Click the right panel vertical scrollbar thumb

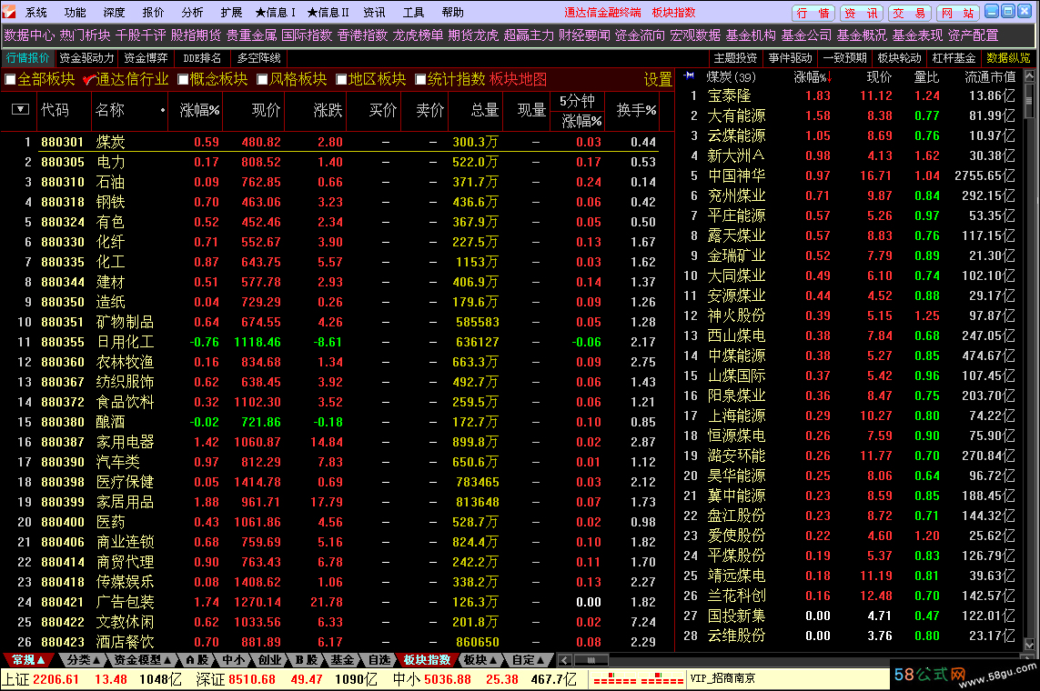[x=1029, y=101]
